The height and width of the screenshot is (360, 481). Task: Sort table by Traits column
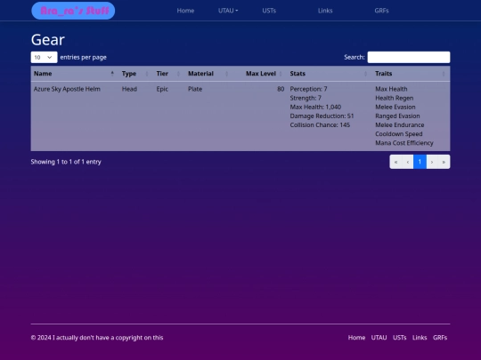[x=411, y=74]
